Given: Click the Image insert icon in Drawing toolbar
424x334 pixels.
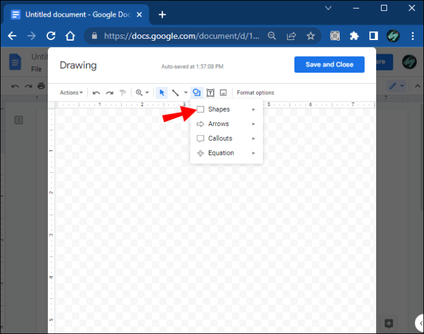Looking at the screenshot, I should [x=223, y=93].
